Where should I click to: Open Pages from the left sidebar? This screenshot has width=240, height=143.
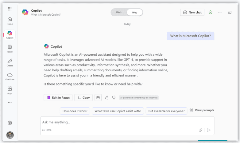pos(10,49)
